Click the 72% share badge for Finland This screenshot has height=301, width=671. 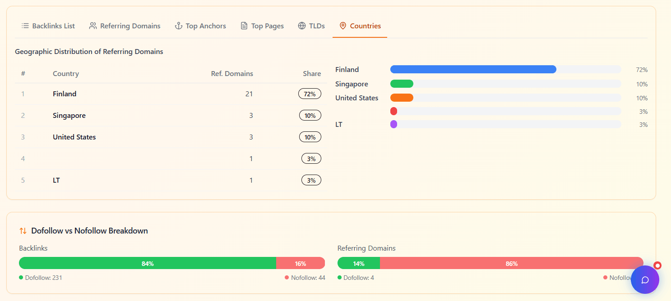[x=310, y=94]
